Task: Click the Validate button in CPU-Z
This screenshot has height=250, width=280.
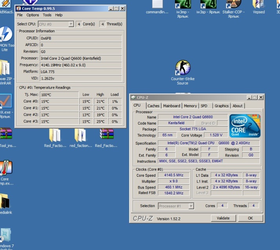Action: (223, 218)
